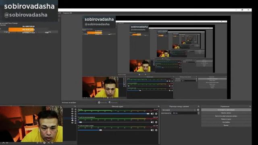258x145 pixels.
Task: Open the Справка (H) menu
Action: tap(67, 13)
